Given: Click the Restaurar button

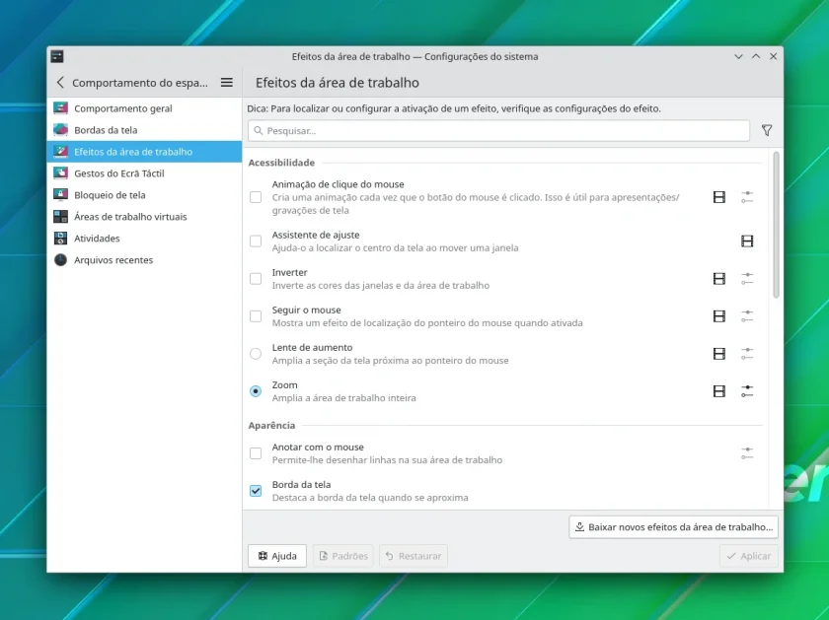Looking at the screenshot, I should click(x=414, y=556).
